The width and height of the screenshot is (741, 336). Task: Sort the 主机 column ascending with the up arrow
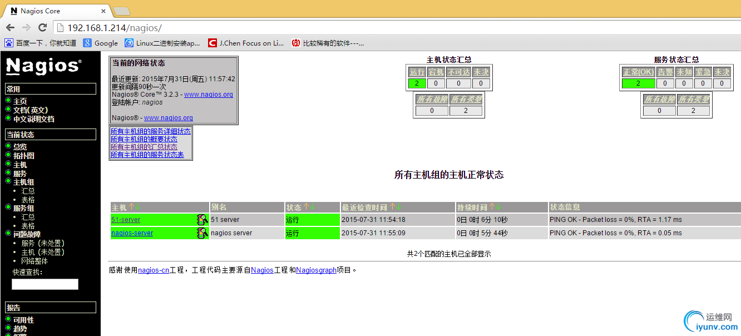[131, 207]
